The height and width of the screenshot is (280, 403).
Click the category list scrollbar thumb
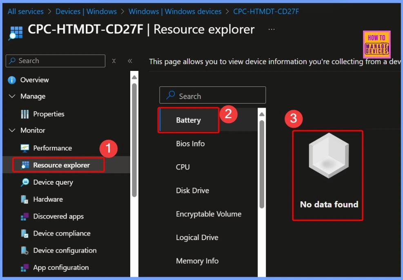click(262, 164)
